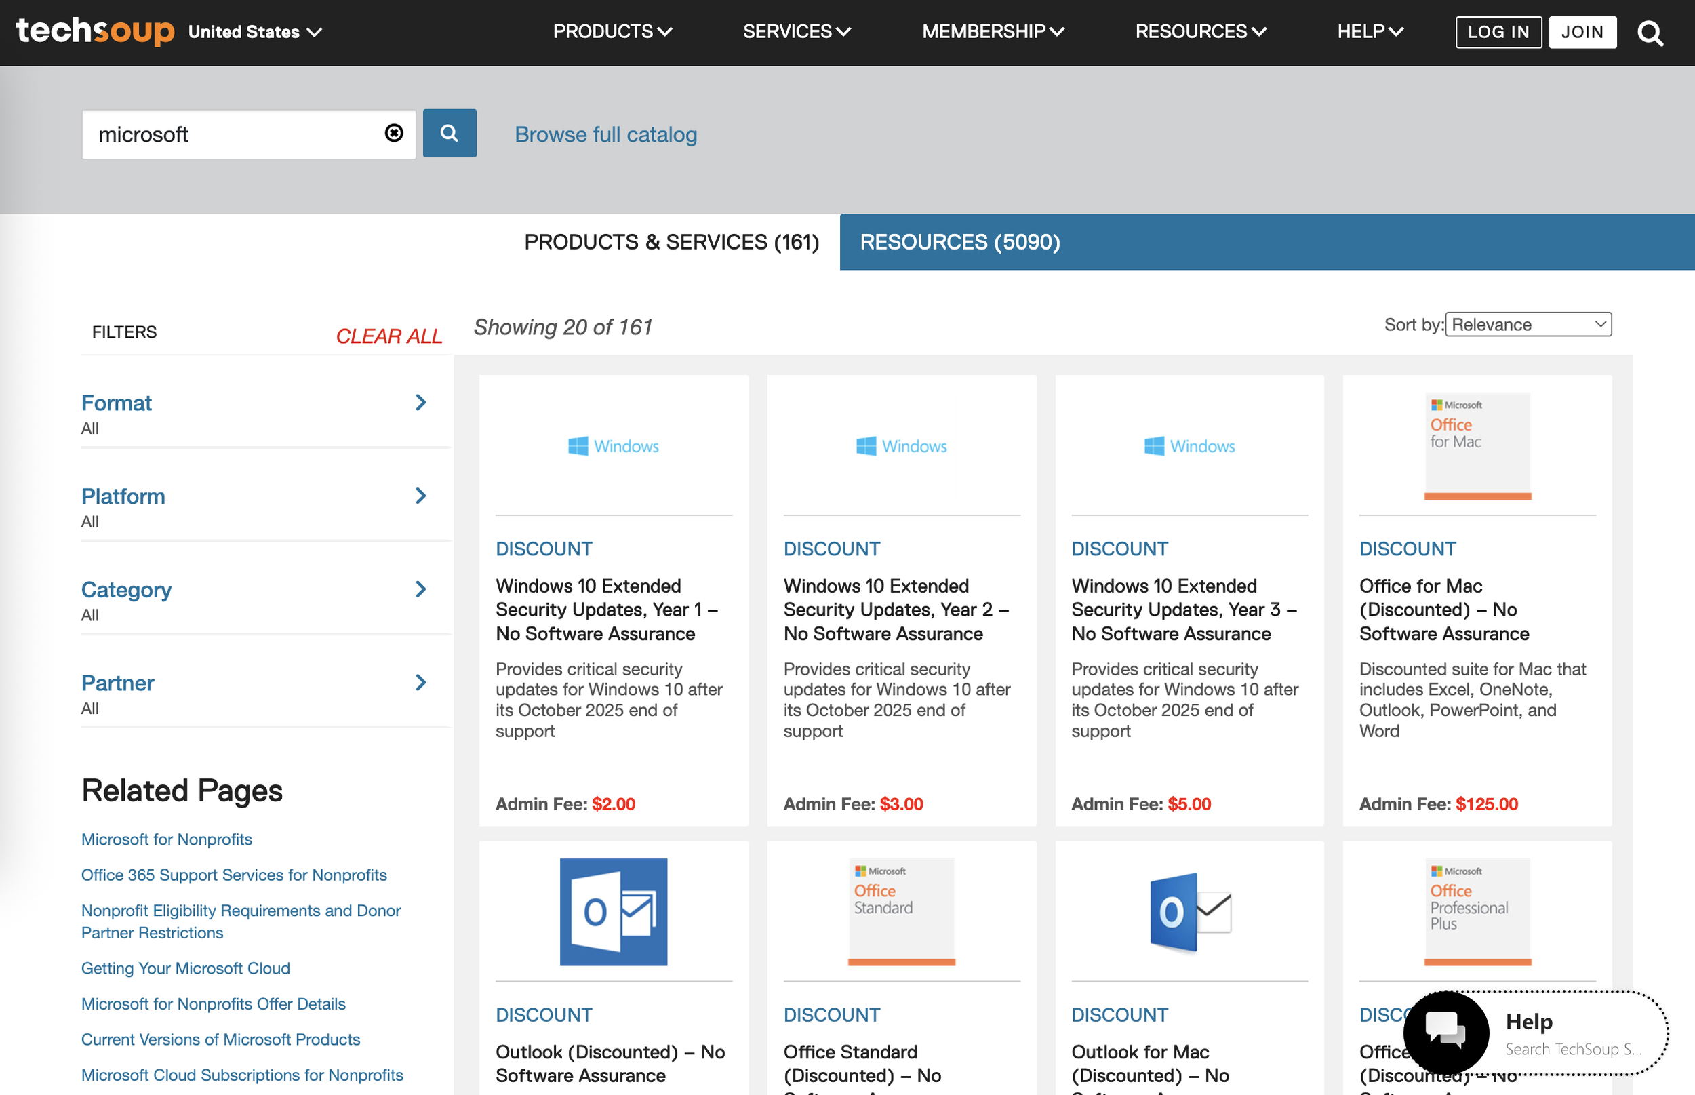Viewport: 1695px width, 1095px height.
Task: Expand the Services menu
Action: 797,31
